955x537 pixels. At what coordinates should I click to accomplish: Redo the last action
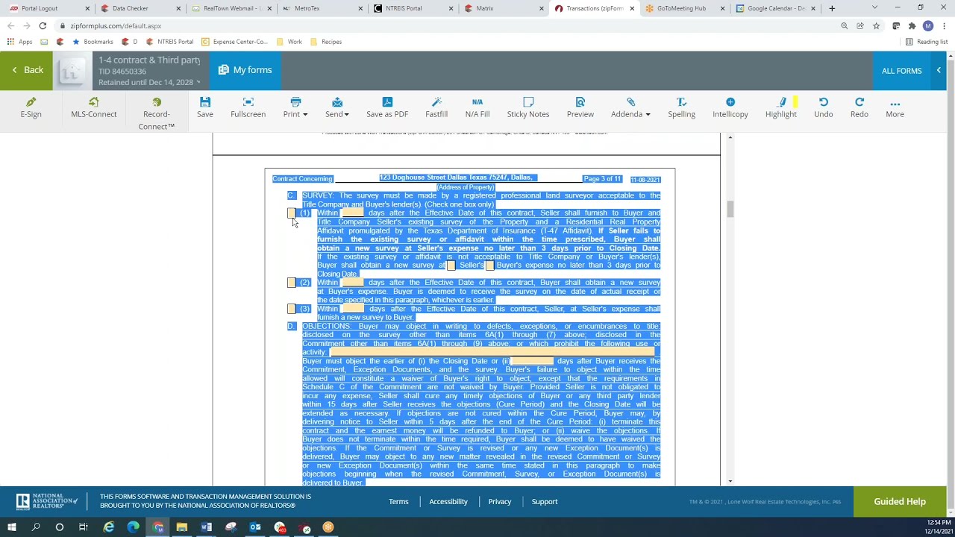click(x=859, y=107)
